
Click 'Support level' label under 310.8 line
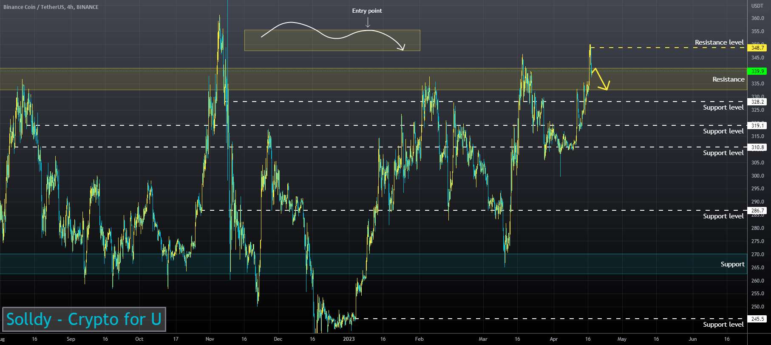pyautogui.click(x=723, y=153)
